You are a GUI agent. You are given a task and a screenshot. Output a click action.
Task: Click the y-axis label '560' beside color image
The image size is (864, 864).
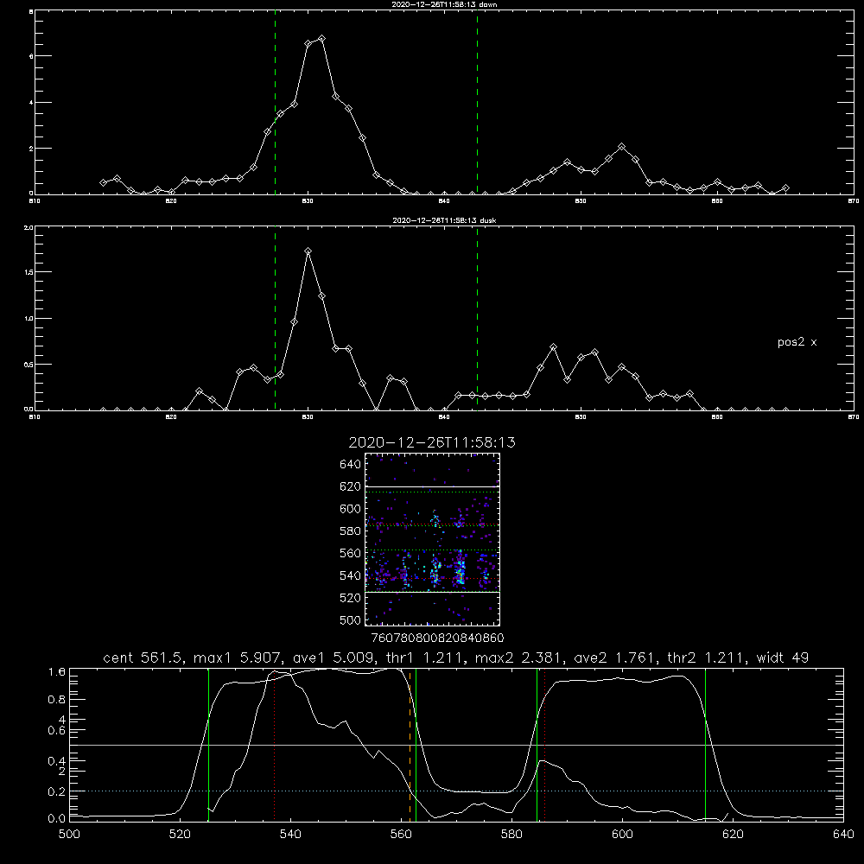click(351, 553)
